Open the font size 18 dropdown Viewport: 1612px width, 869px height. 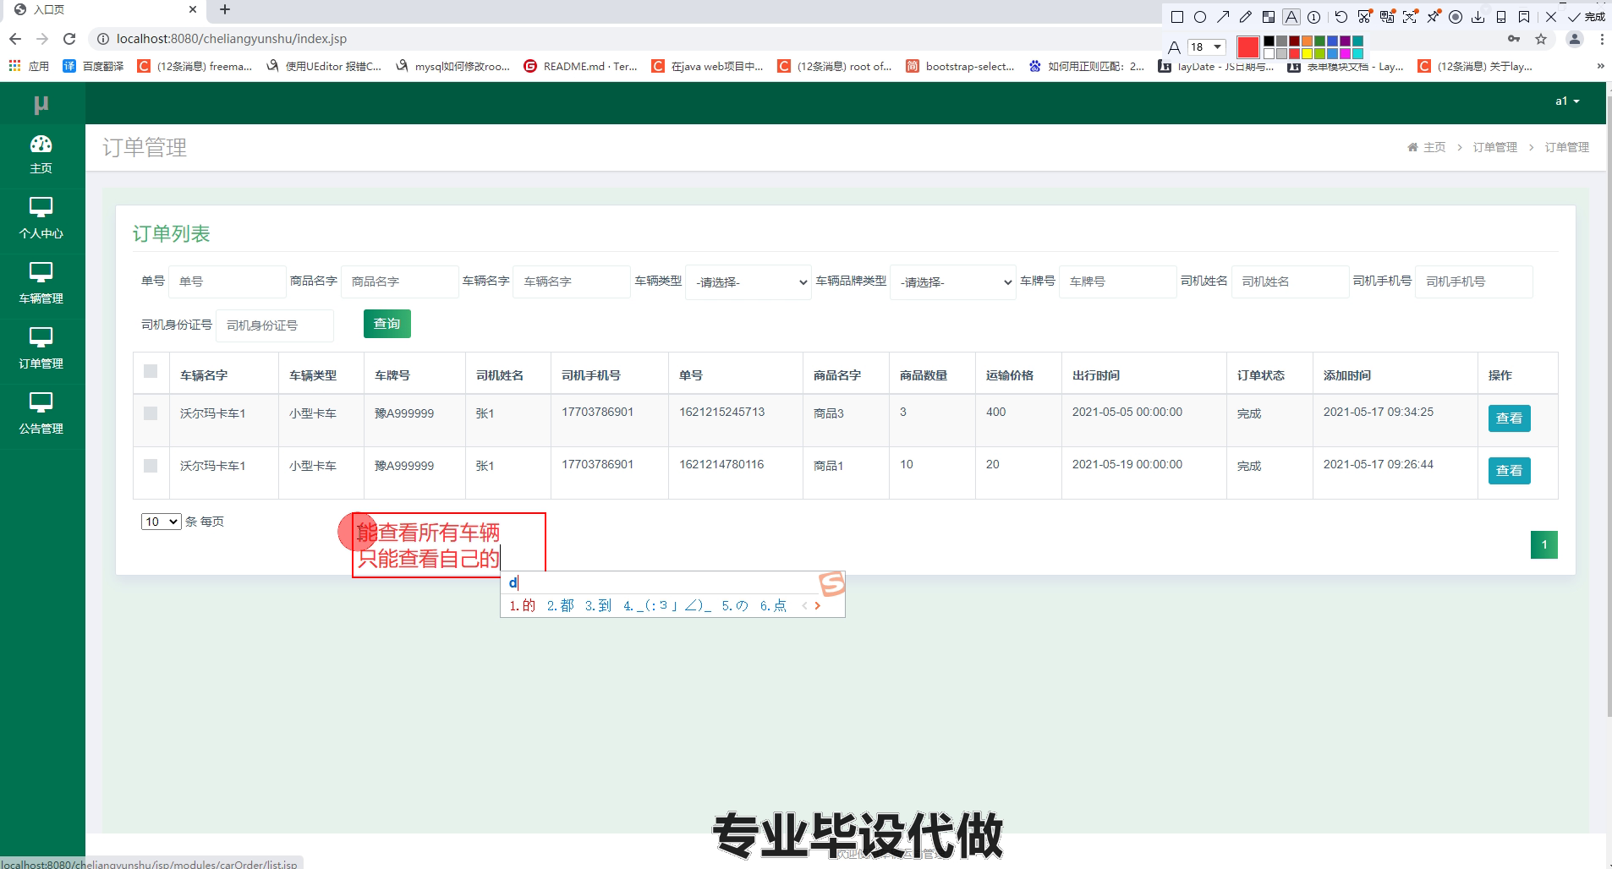click(1206, 46)
